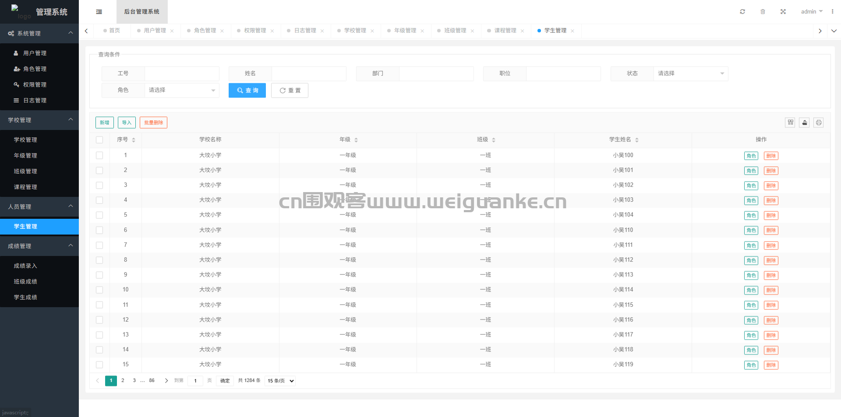The image size is (841, 417).
Task: Switch to the 首页 tab
Action: (112, 31)
